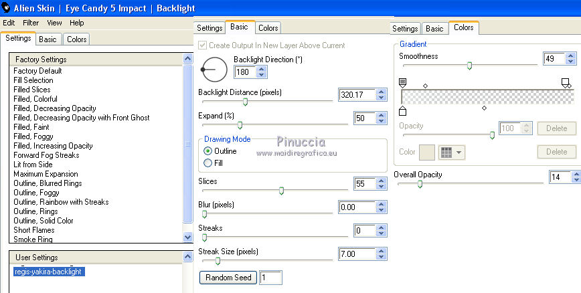Click the Random Seed button
The image size is (581, 293).
coord(228,278)
